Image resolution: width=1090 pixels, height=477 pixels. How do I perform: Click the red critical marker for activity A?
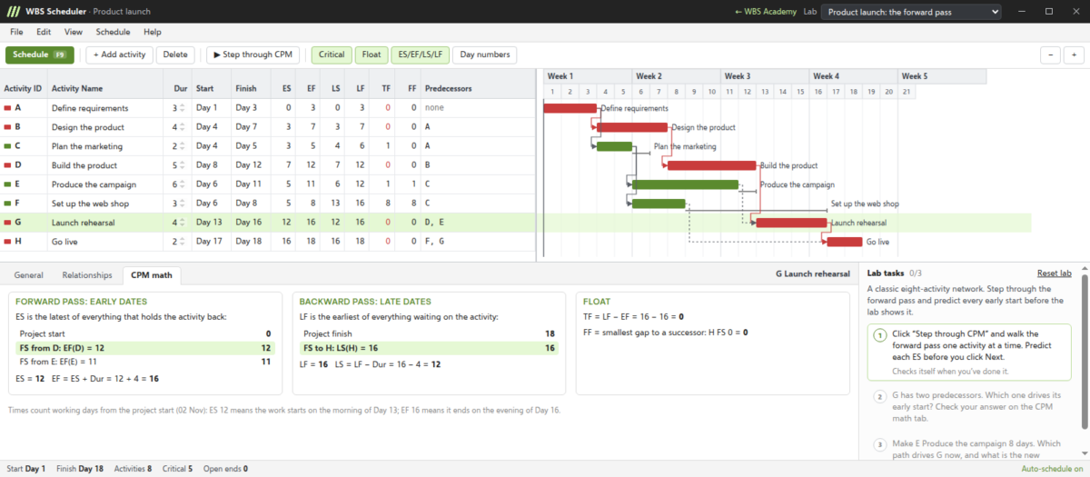[8, 108]
